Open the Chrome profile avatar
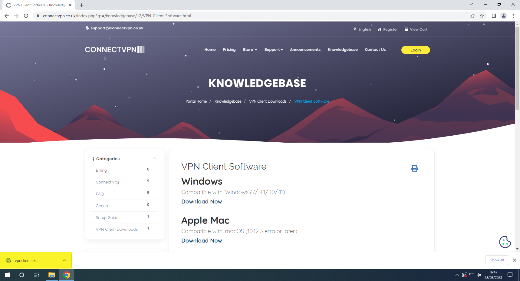The height and width of the screenshot is (281, 520). coord(504,16)
